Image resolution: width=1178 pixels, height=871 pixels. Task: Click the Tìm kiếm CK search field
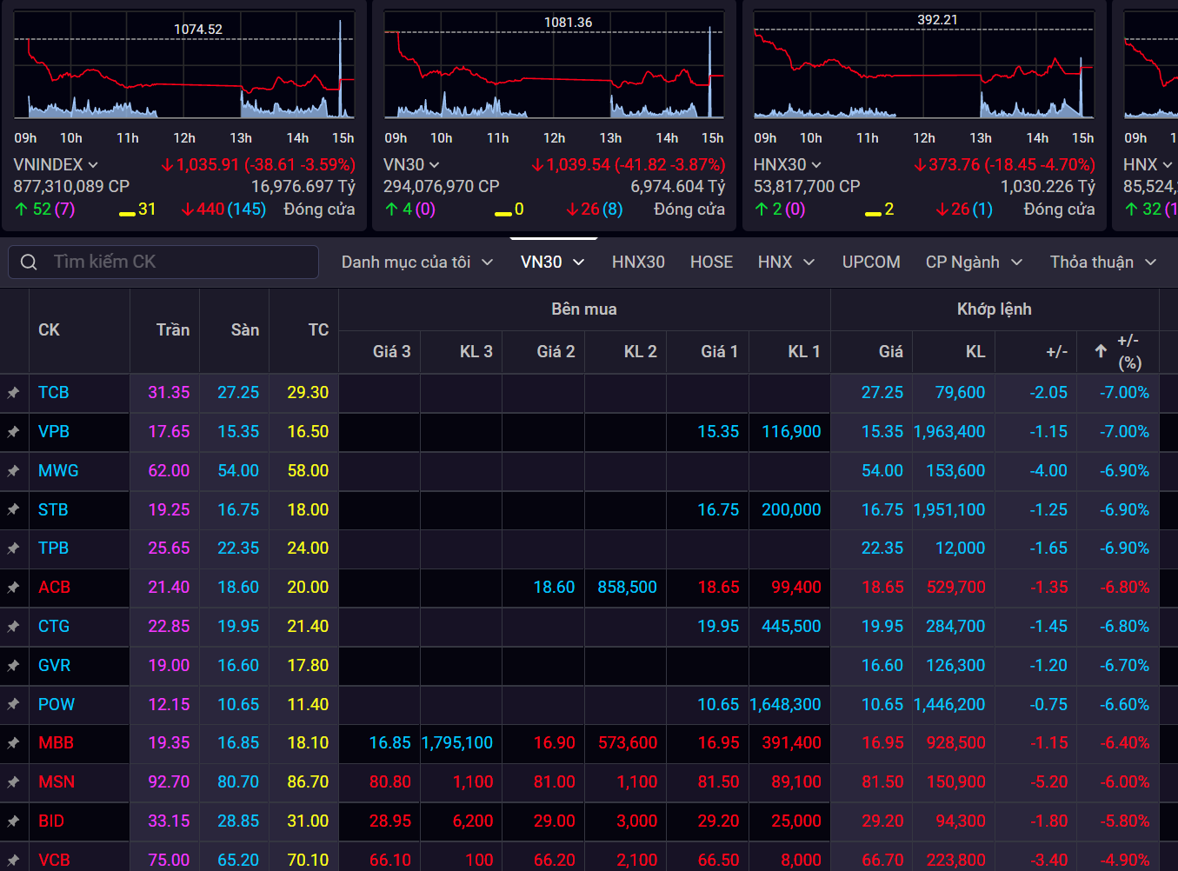click(163, 262)
